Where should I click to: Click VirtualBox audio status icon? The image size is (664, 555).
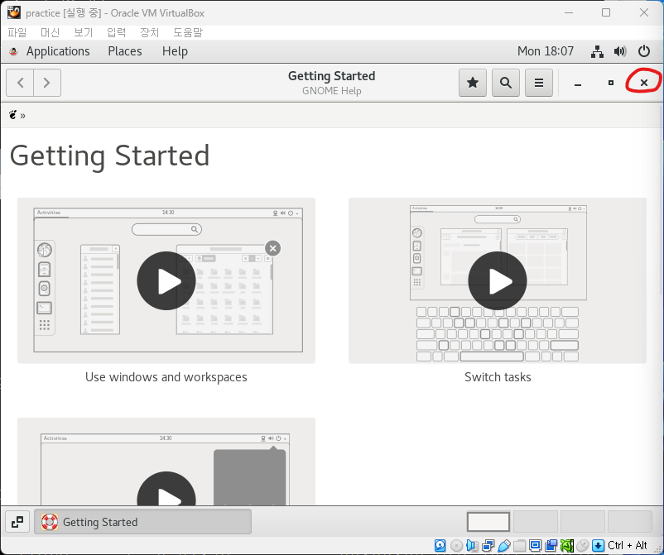pos(472,546)
